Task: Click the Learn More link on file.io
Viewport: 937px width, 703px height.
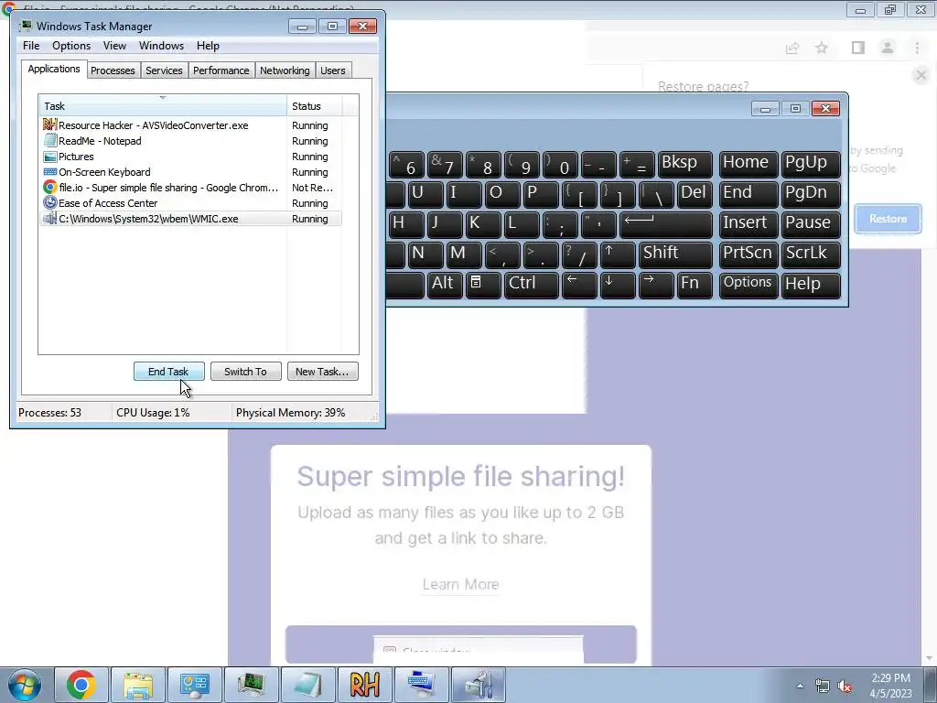Action: point(461,585)
